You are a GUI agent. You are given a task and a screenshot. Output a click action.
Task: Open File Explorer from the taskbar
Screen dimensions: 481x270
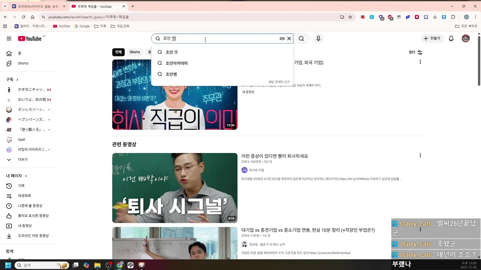97,265
